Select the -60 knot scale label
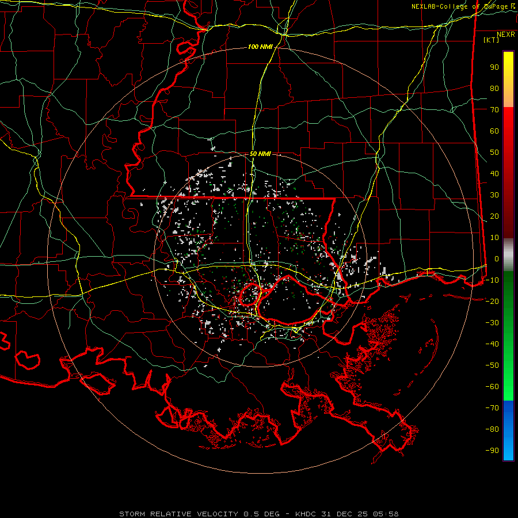 492,387
